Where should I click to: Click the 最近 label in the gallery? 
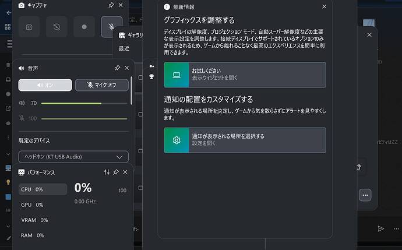(x=124, y=48)
